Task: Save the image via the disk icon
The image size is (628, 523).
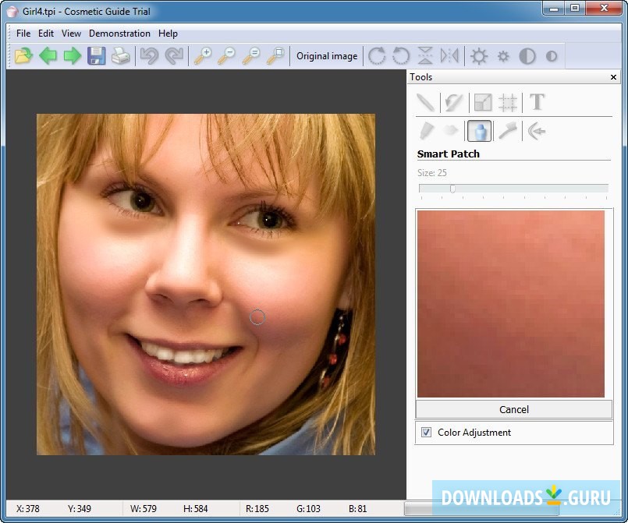Action: tap(96, 55)
